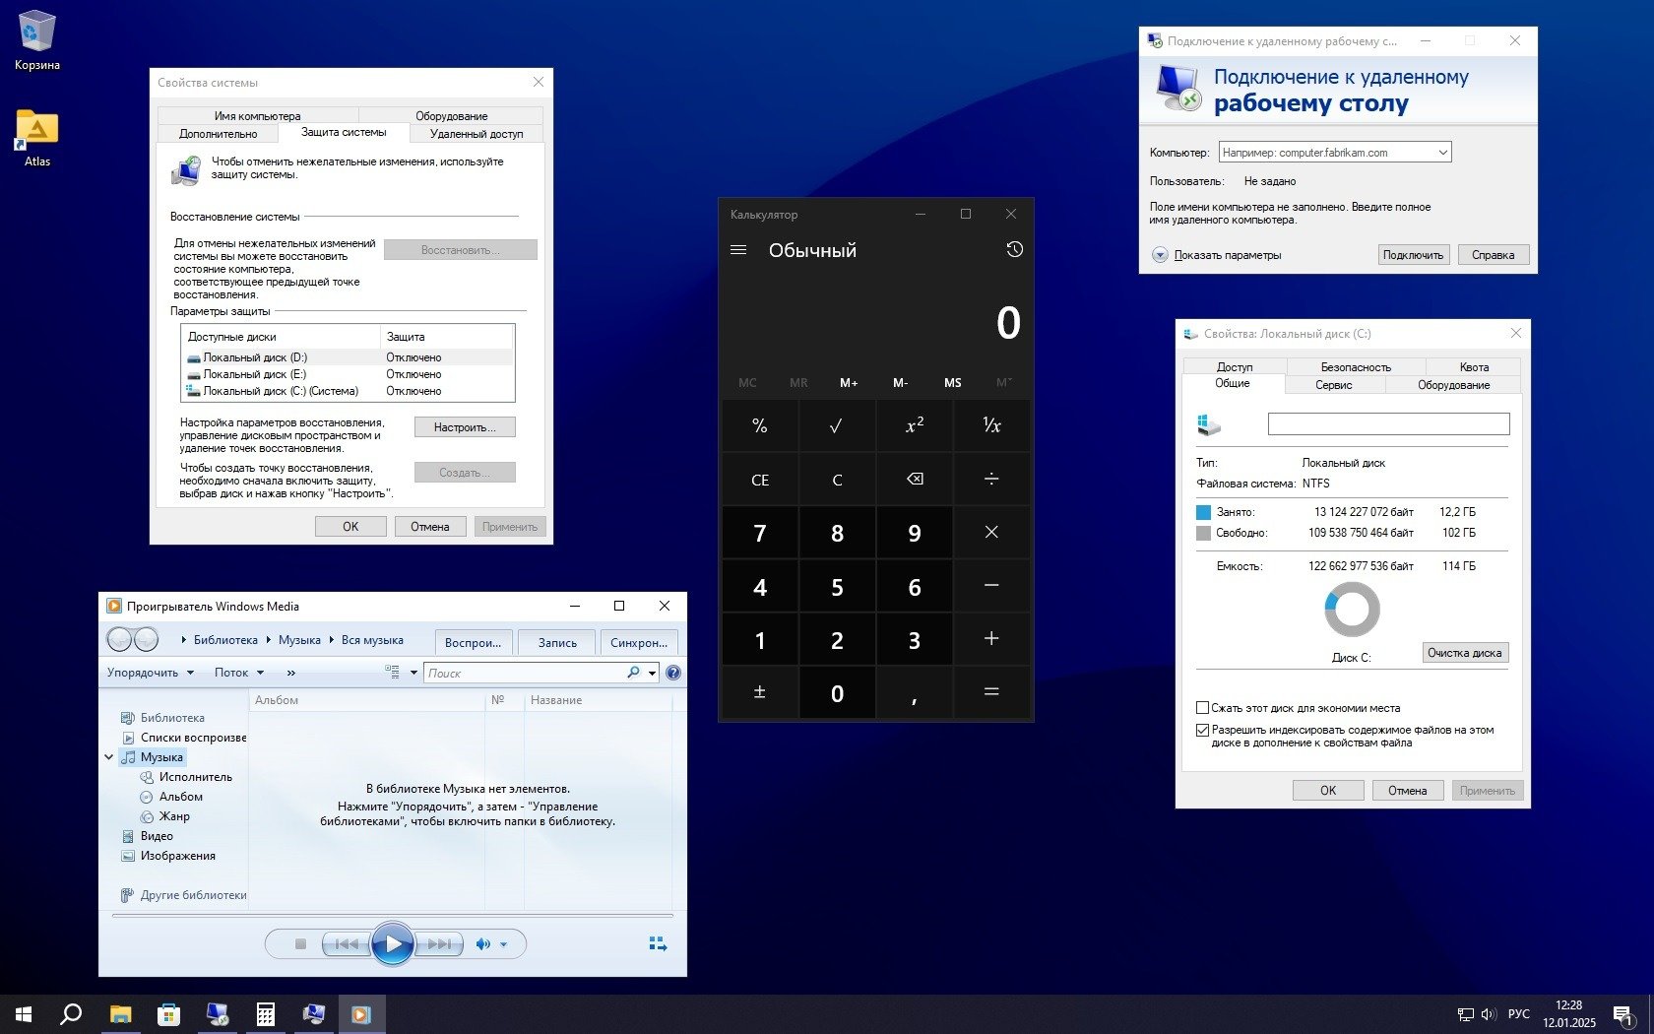Viewport: 1654px width, 1034px height.
Task: Collapse the Музыка tree node
Action: 108,757
